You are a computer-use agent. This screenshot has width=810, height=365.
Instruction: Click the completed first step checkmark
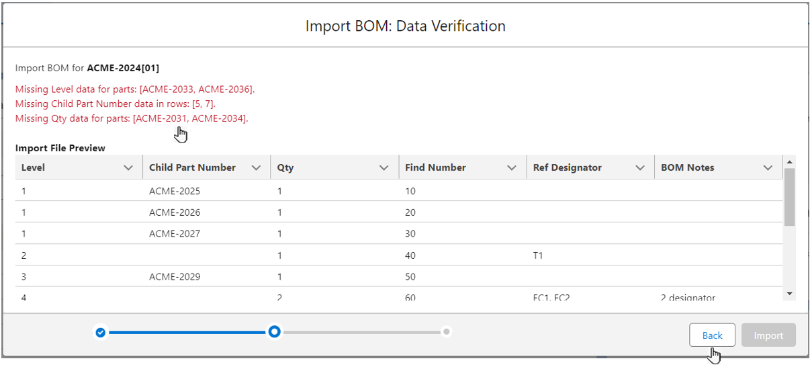point(100,332)
